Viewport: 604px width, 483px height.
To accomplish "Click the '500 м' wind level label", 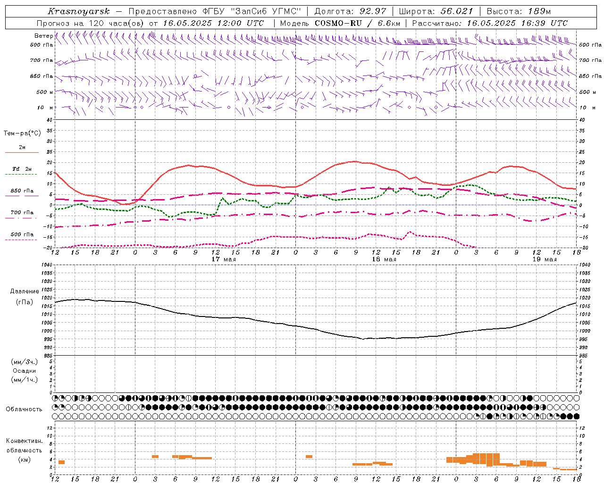I will [45, 92].
